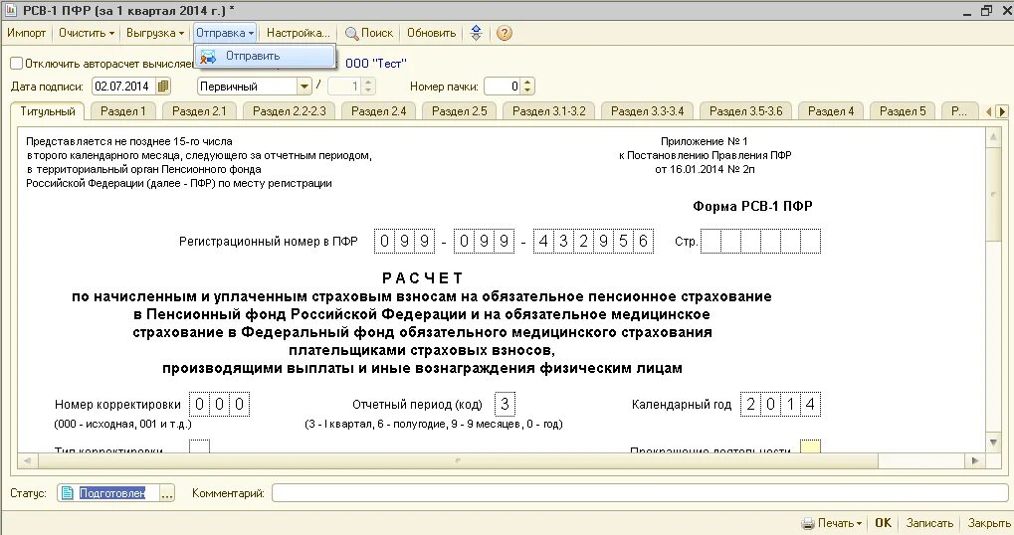Click the Номер корректировки 000 cells
Viewport: 1014px width, 535px height.
[219, 405]
